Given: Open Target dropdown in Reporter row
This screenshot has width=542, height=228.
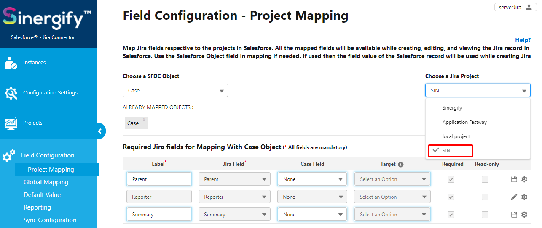Looking at the screenshot, I should click(392, 197).
